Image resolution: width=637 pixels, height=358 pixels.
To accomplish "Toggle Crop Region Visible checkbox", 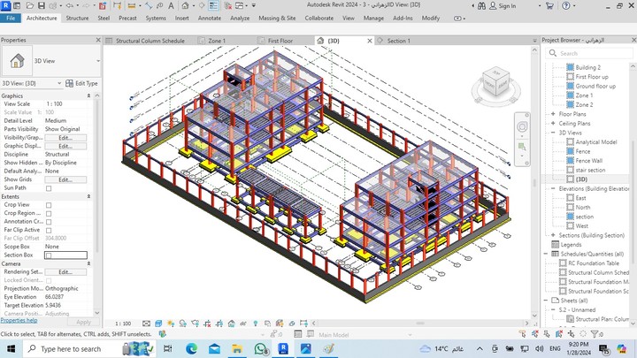I will pos(49,214).
